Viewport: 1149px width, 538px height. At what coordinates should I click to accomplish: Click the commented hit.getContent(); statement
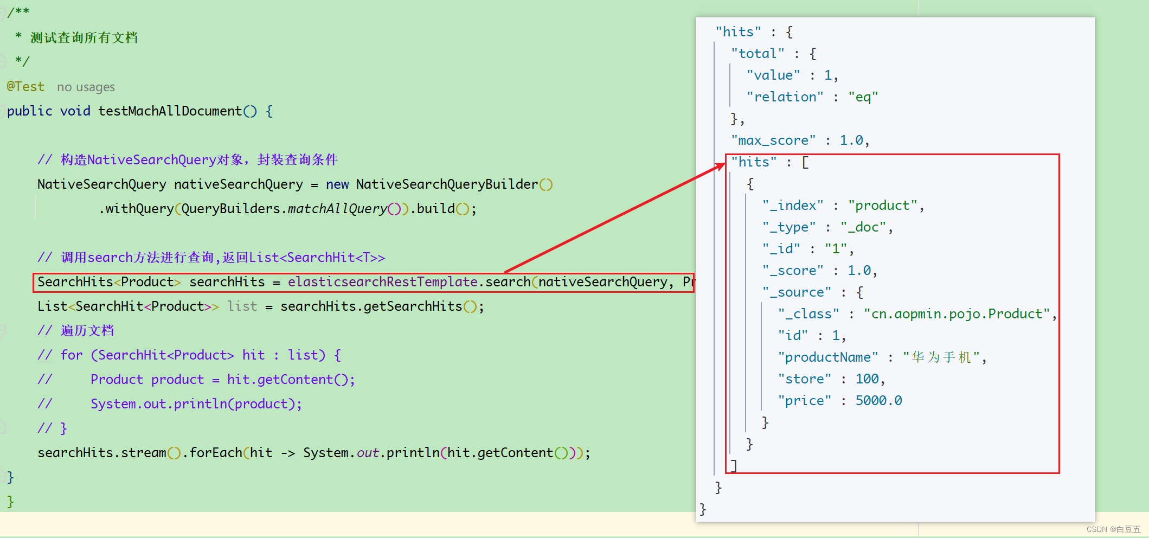[x=291, y=380]
